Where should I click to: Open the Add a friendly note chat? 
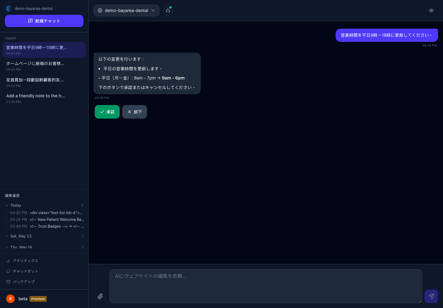[44, 98]
